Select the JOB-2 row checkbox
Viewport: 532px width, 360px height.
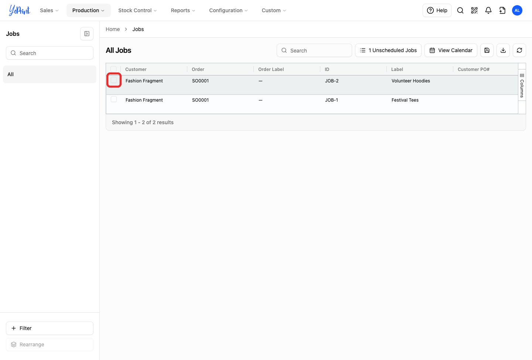coord(114,80)
